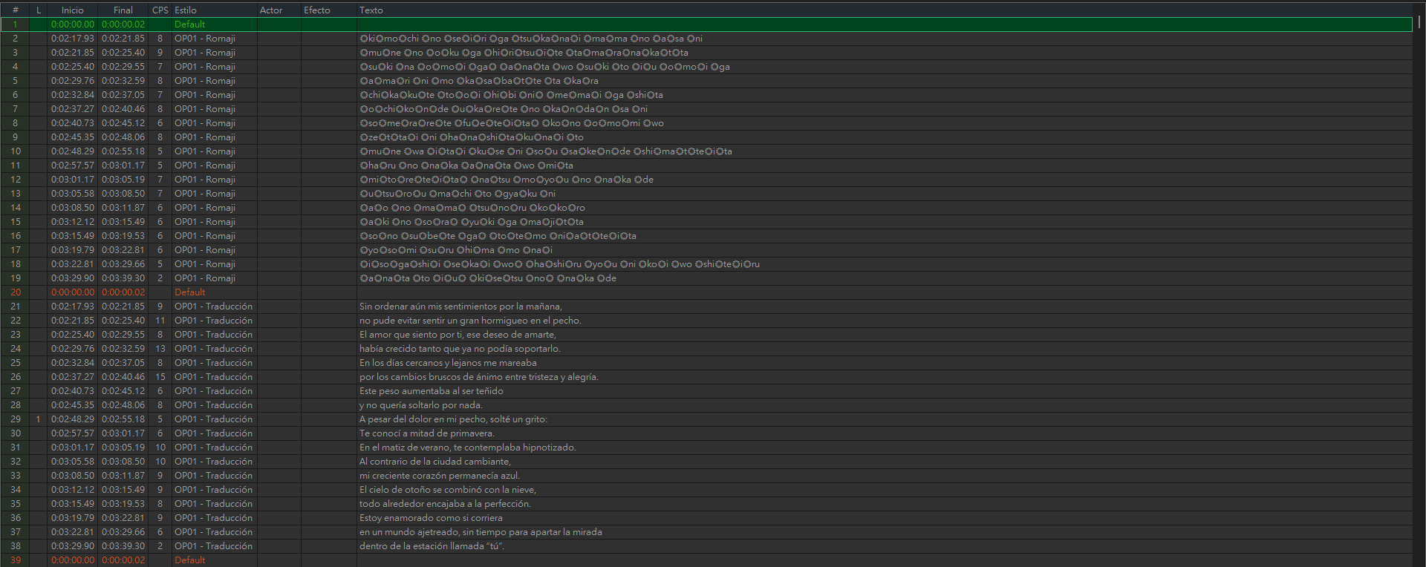Click the Inicio column header

coord(72,10)
